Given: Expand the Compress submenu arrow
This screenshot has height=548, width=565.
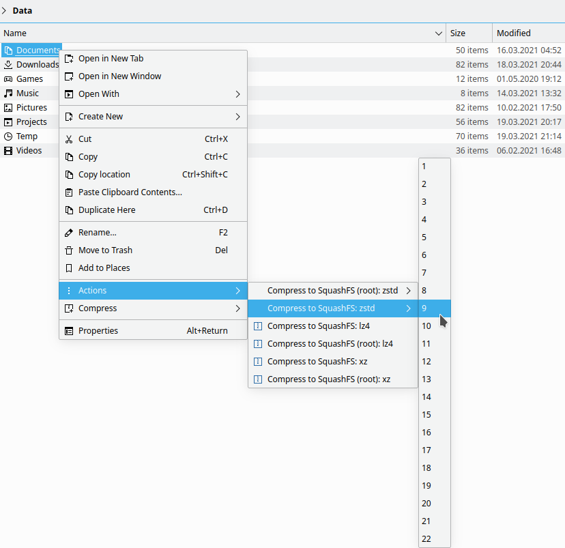Looking at the screenshot, I should pyautogui.click(x=238, y=308).
